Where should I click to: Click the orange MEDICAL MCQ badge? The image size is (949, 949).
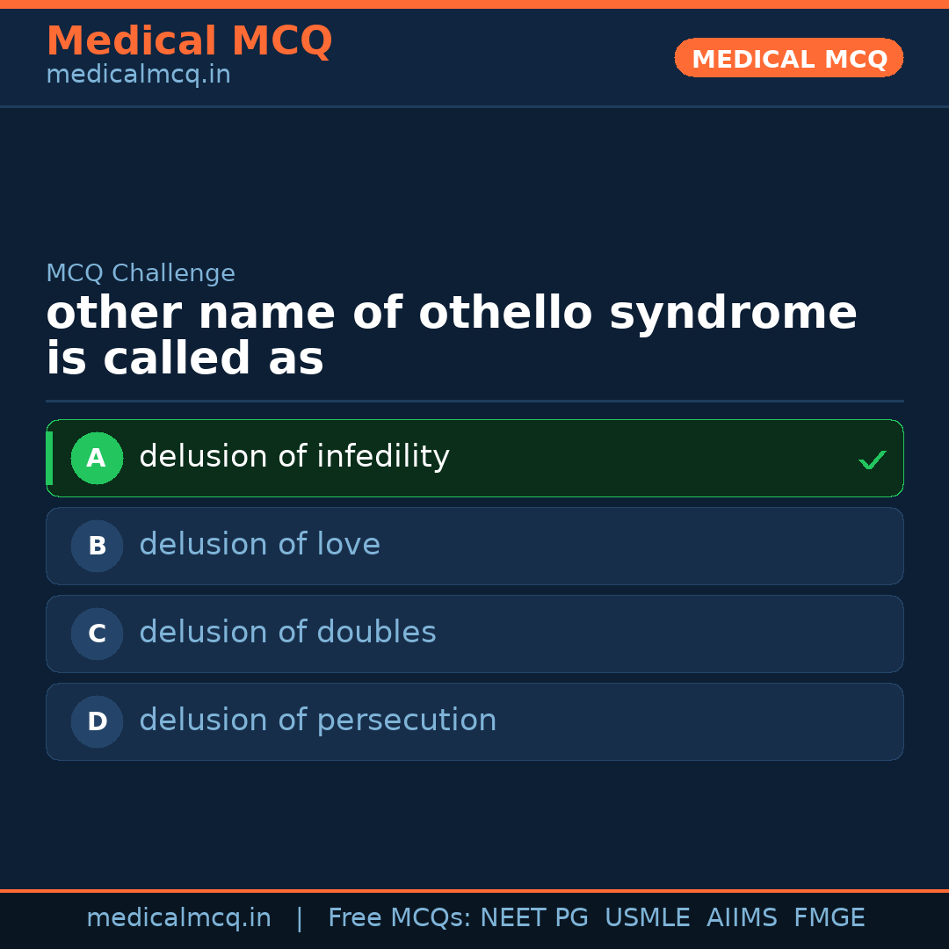click(788, 58)
